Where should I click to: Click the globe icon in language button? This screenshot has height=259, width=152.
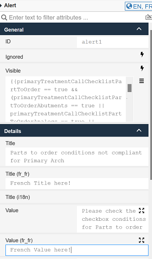[x=129, y=6]
